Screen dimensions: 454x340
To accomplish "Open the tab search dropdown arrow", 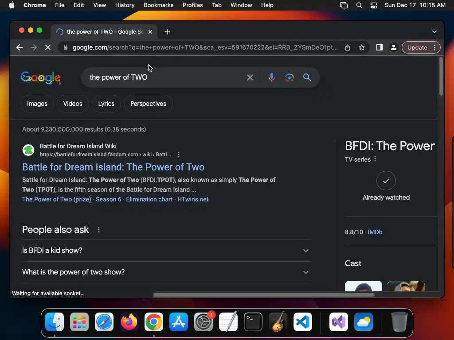I will pyautogui.click(x=434, y=32).
